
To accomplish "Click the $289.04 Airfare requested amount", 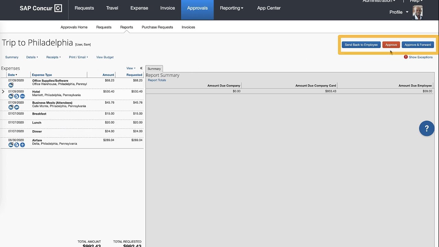I will (x=137, y=140).
